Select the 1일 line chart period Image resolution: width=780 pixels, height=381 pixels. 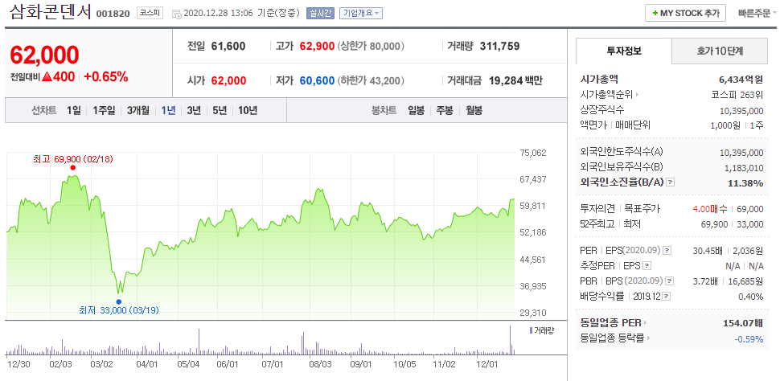pos(73,110)
